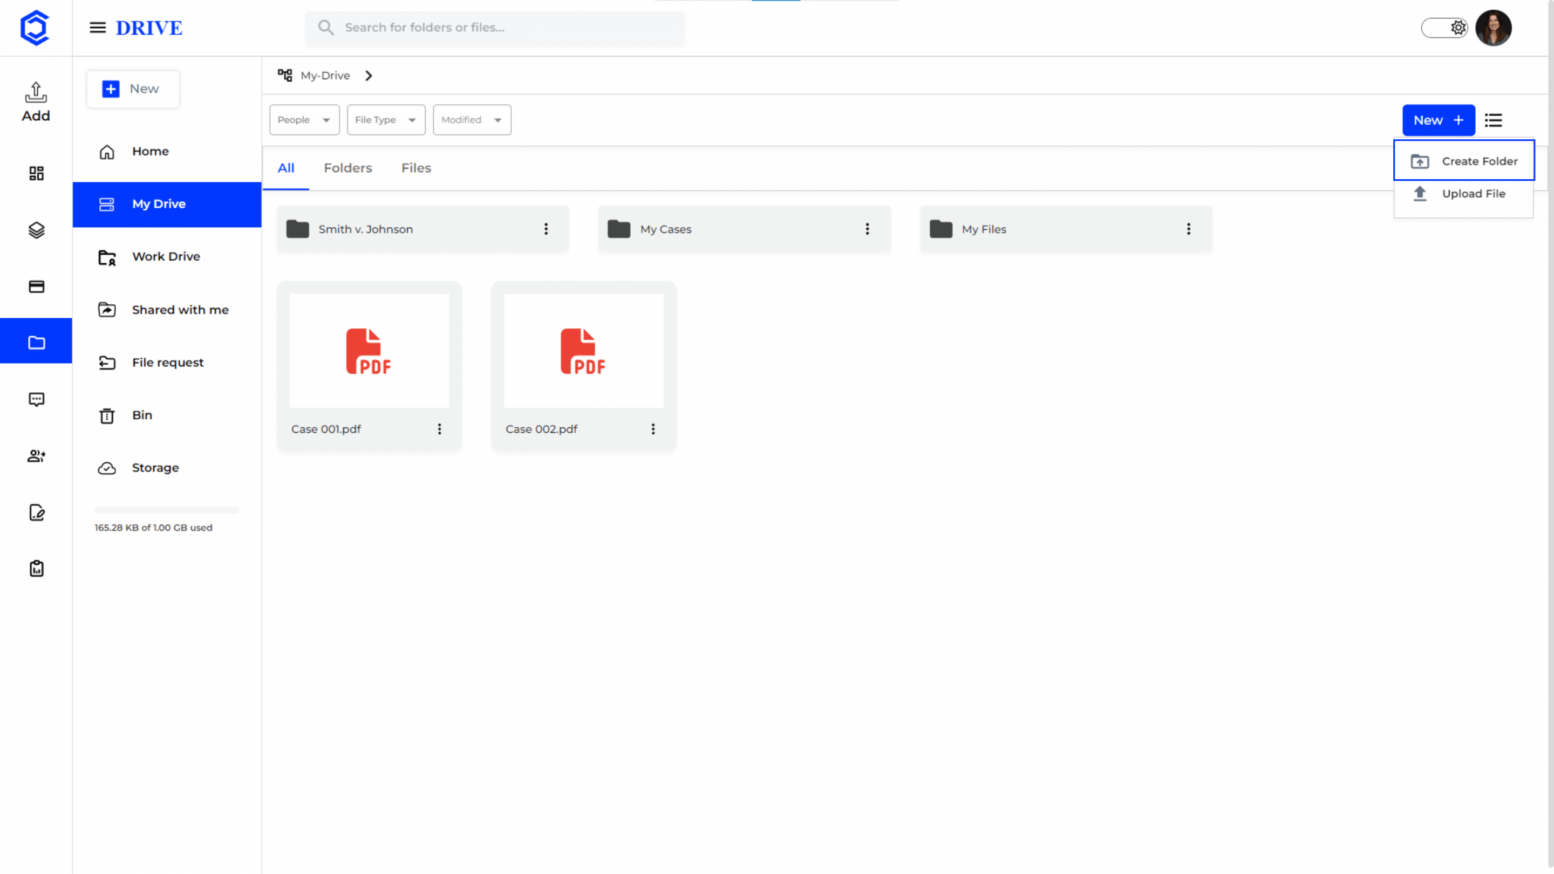Open the hamburger menu beside DRIVE
This screenshot has height=874, width=1554.
coord(98,28)
